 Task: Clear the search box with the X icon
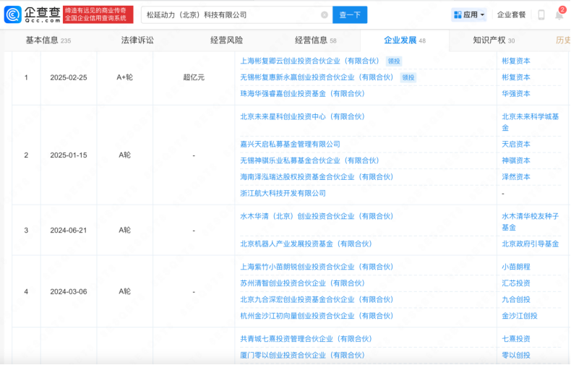click(325, 14)
